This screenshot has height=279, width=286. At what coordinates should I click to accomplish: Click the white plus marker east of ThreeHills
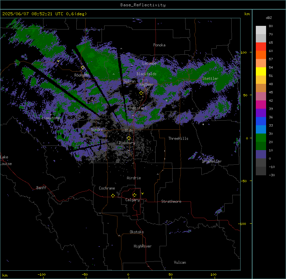tap(203, 124)
